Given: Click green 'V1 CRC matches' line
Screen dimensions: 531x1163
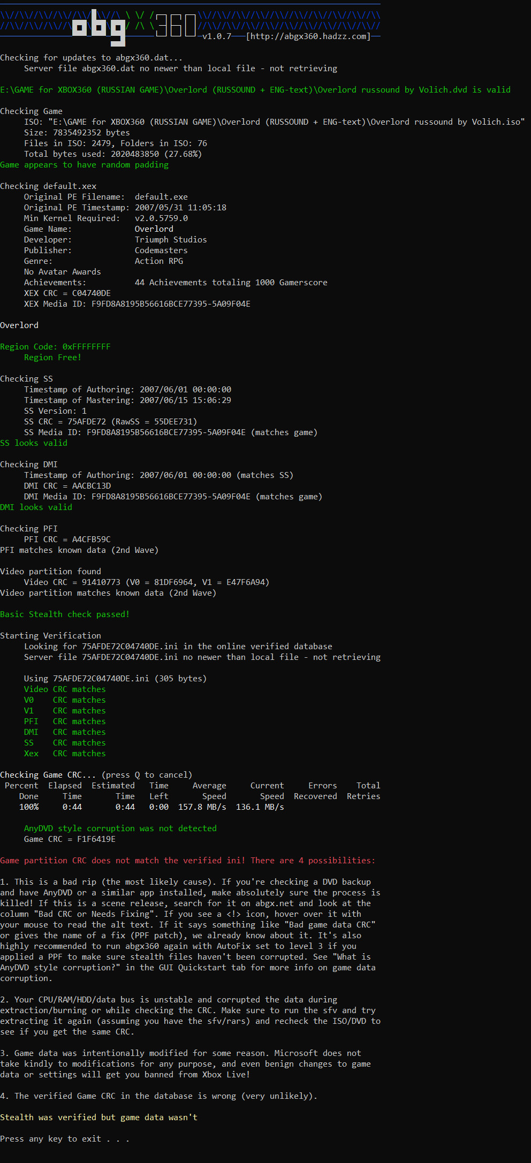Looking at the screenshot, I should [x=65, y=711].
